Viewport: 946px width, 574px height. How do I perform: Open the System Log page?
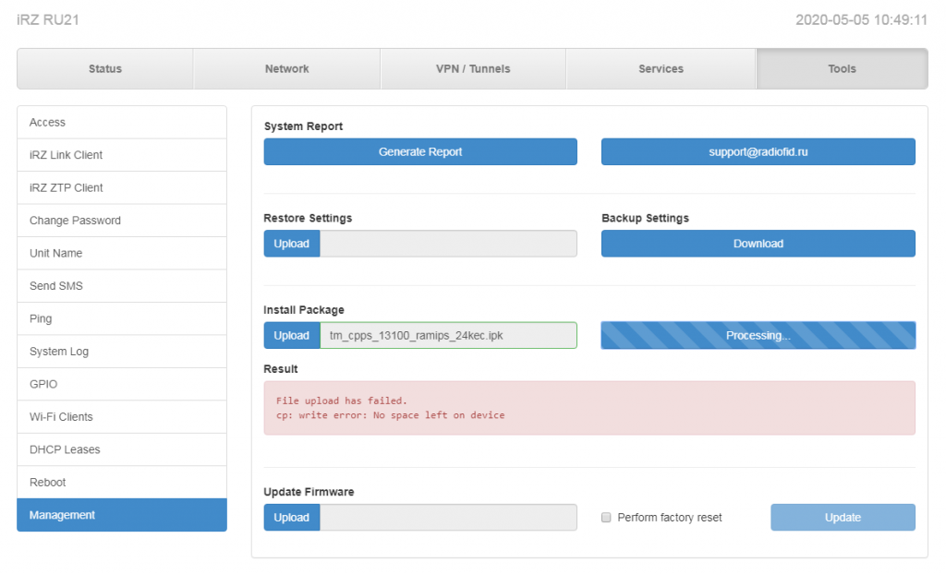tap(122, 352)
